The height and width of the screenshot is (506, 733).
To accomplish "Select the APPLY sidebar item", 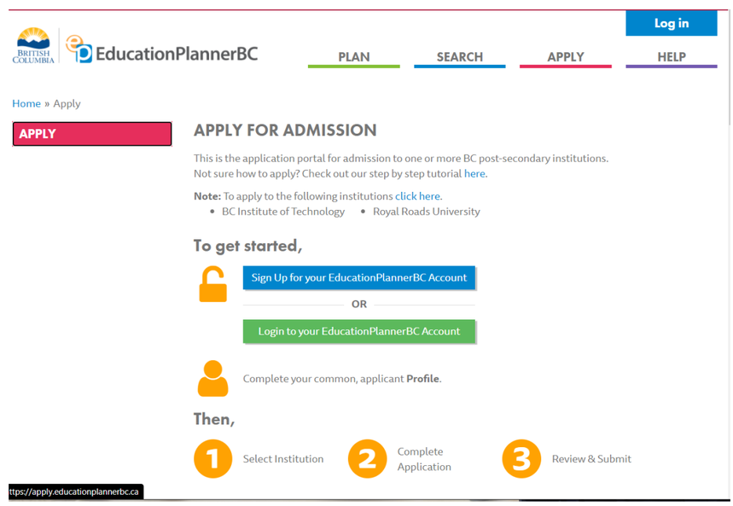I will coord(92,134).
